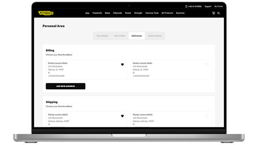This screenshot has height=145, width=258.
Task: Open the Bikes menu
Action: (x=108, y=13)
